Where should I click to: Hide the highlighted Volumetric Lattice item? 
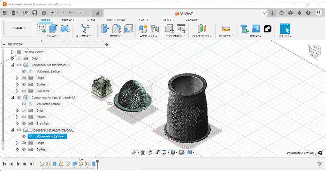pyautogui.click(x=24, y=136)
